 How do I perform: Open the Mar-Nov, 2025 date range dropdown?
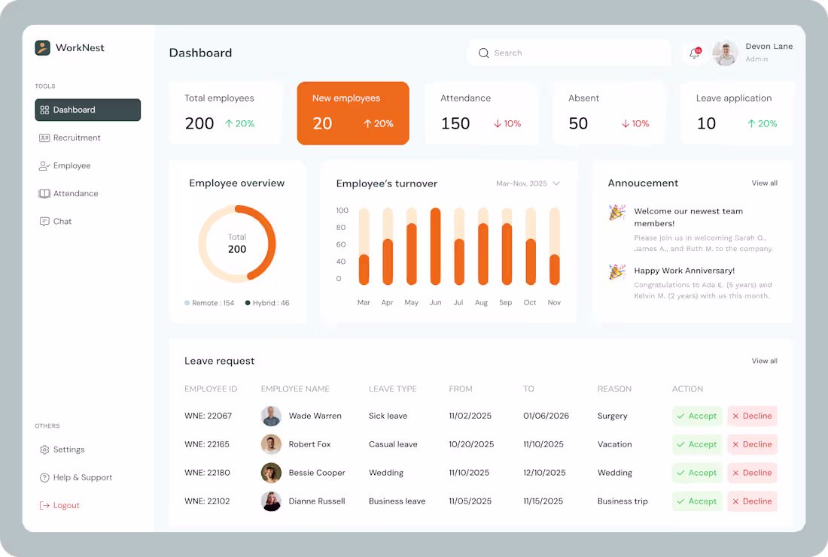pos(528,183)
